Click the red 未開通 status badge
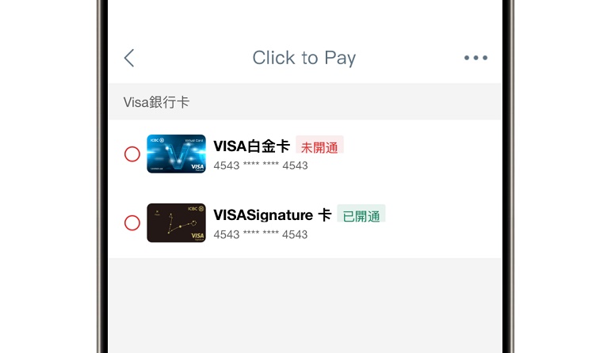 pos(319,147)
